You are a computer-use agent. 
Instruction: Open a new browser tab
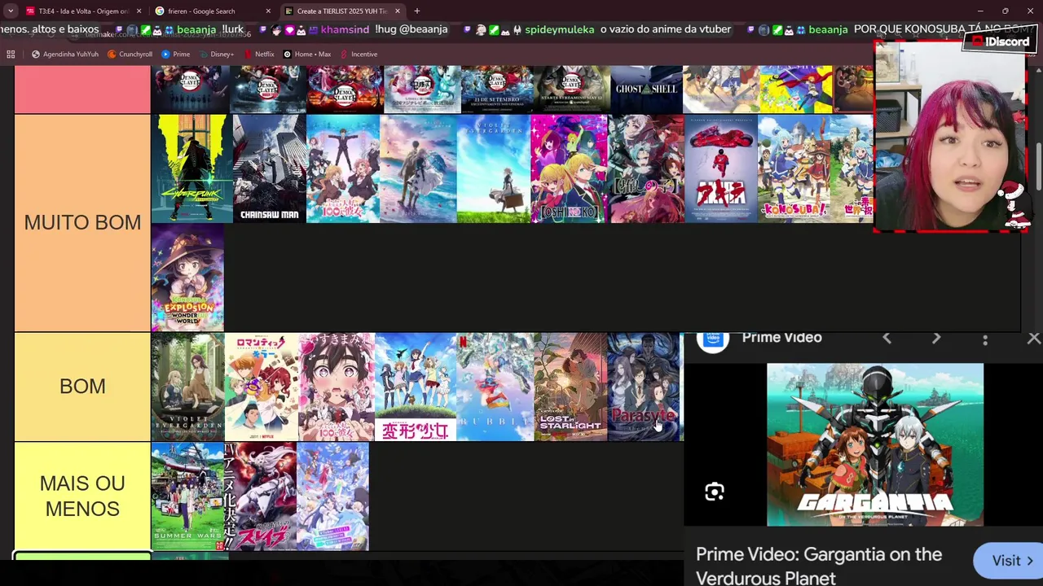click(x=416, y=11)
